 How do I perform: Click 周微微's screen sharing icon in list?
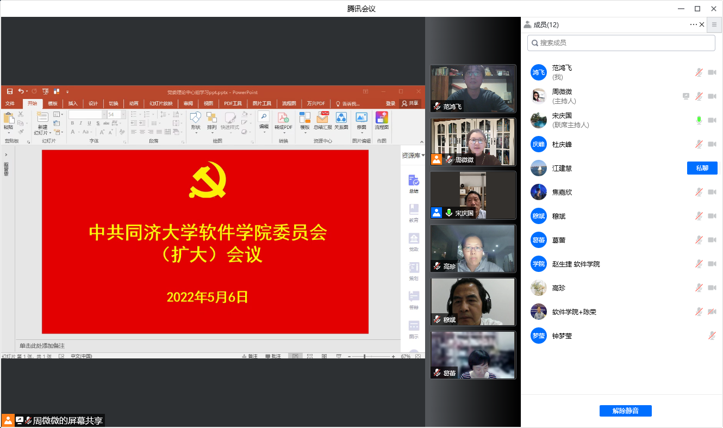pos(686,96)
